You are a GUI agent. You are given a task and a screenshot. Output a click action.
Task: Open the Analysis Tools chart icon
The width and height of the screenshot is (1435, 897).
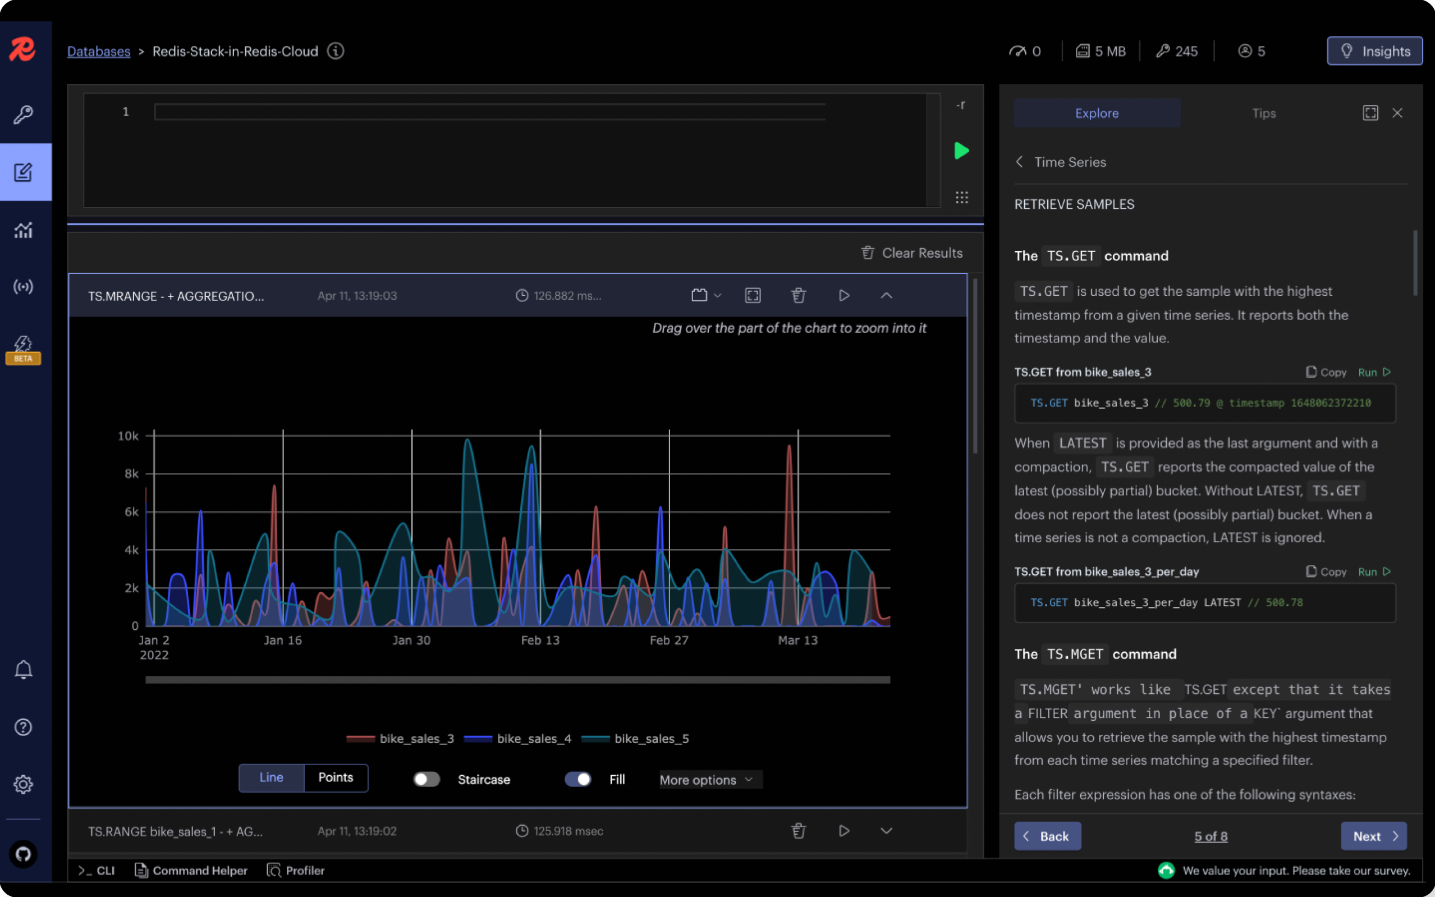tap(23, 230)
